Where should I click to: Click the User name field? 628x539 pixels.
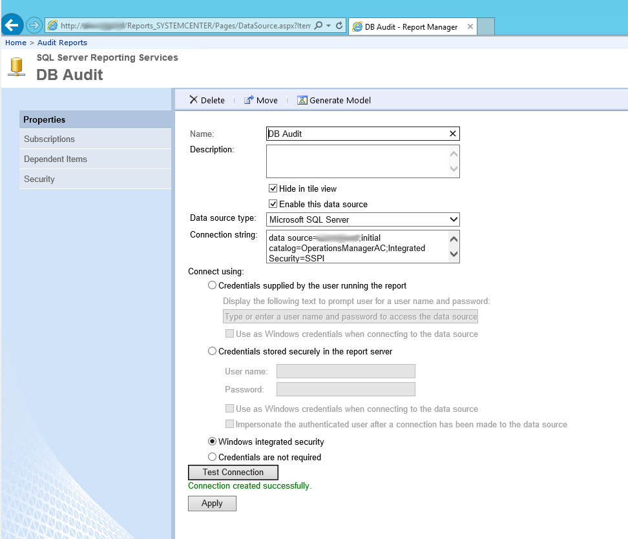(x=346, y=371)
